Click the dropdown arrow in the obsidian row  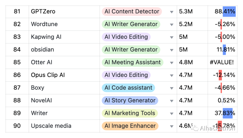click(172, 50)
